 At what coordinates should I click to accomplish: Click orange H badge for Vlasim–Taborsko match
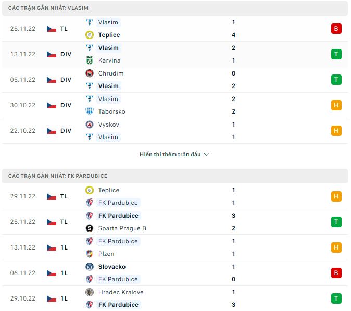[336, 105]
